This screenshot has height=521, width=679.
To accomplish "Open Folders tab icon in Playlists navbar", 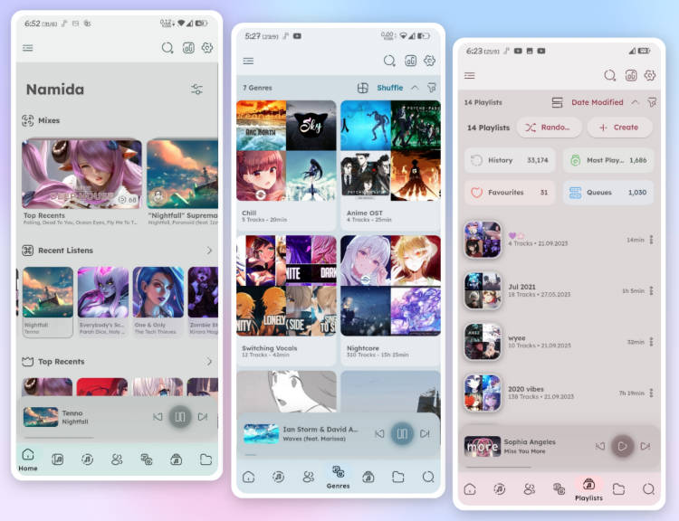I will pos(618,489).
